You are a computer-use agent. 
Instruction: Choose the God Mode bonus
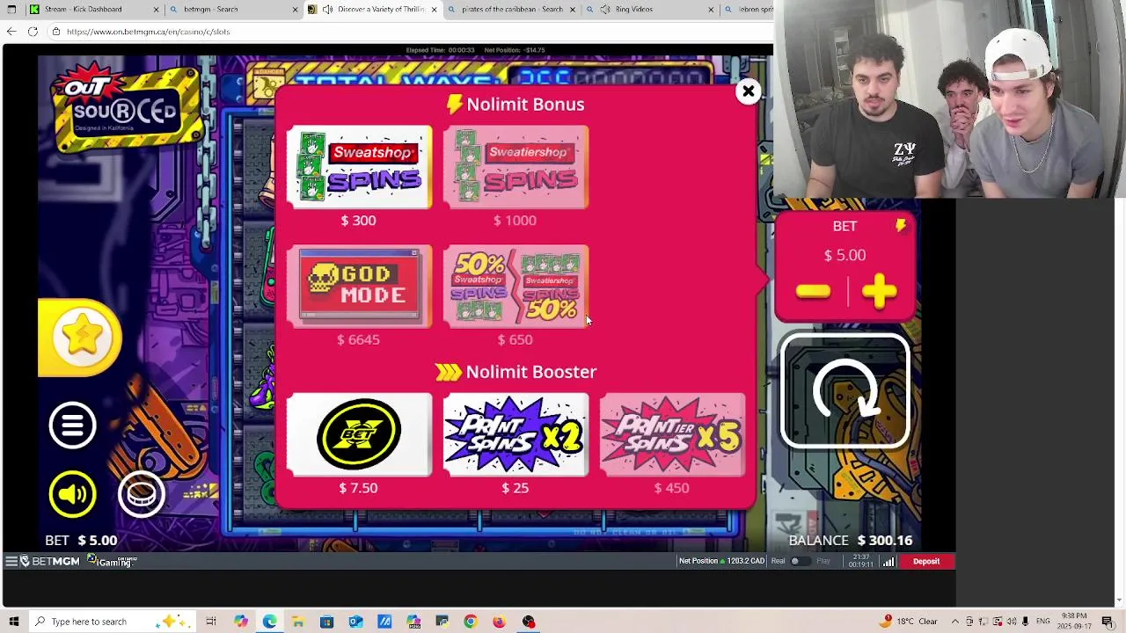tap(359, 287)
